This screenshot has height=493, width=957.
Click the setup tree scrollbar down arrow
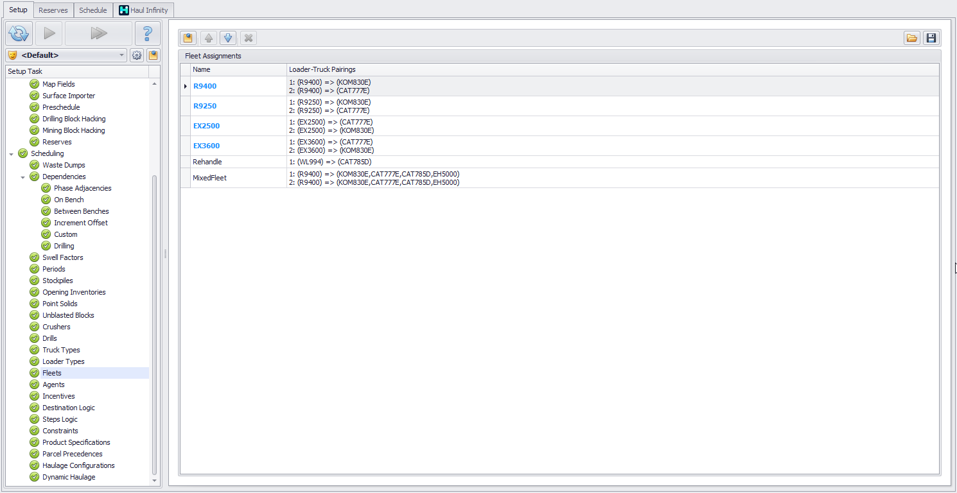click(x=154, y=480)
